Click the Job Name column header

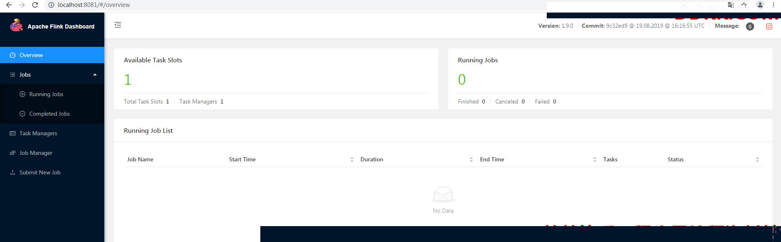(x=140, y=159)
